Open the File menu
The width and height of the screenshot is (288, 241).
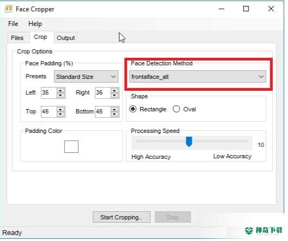pyautogui.click(x=13, y=24)
